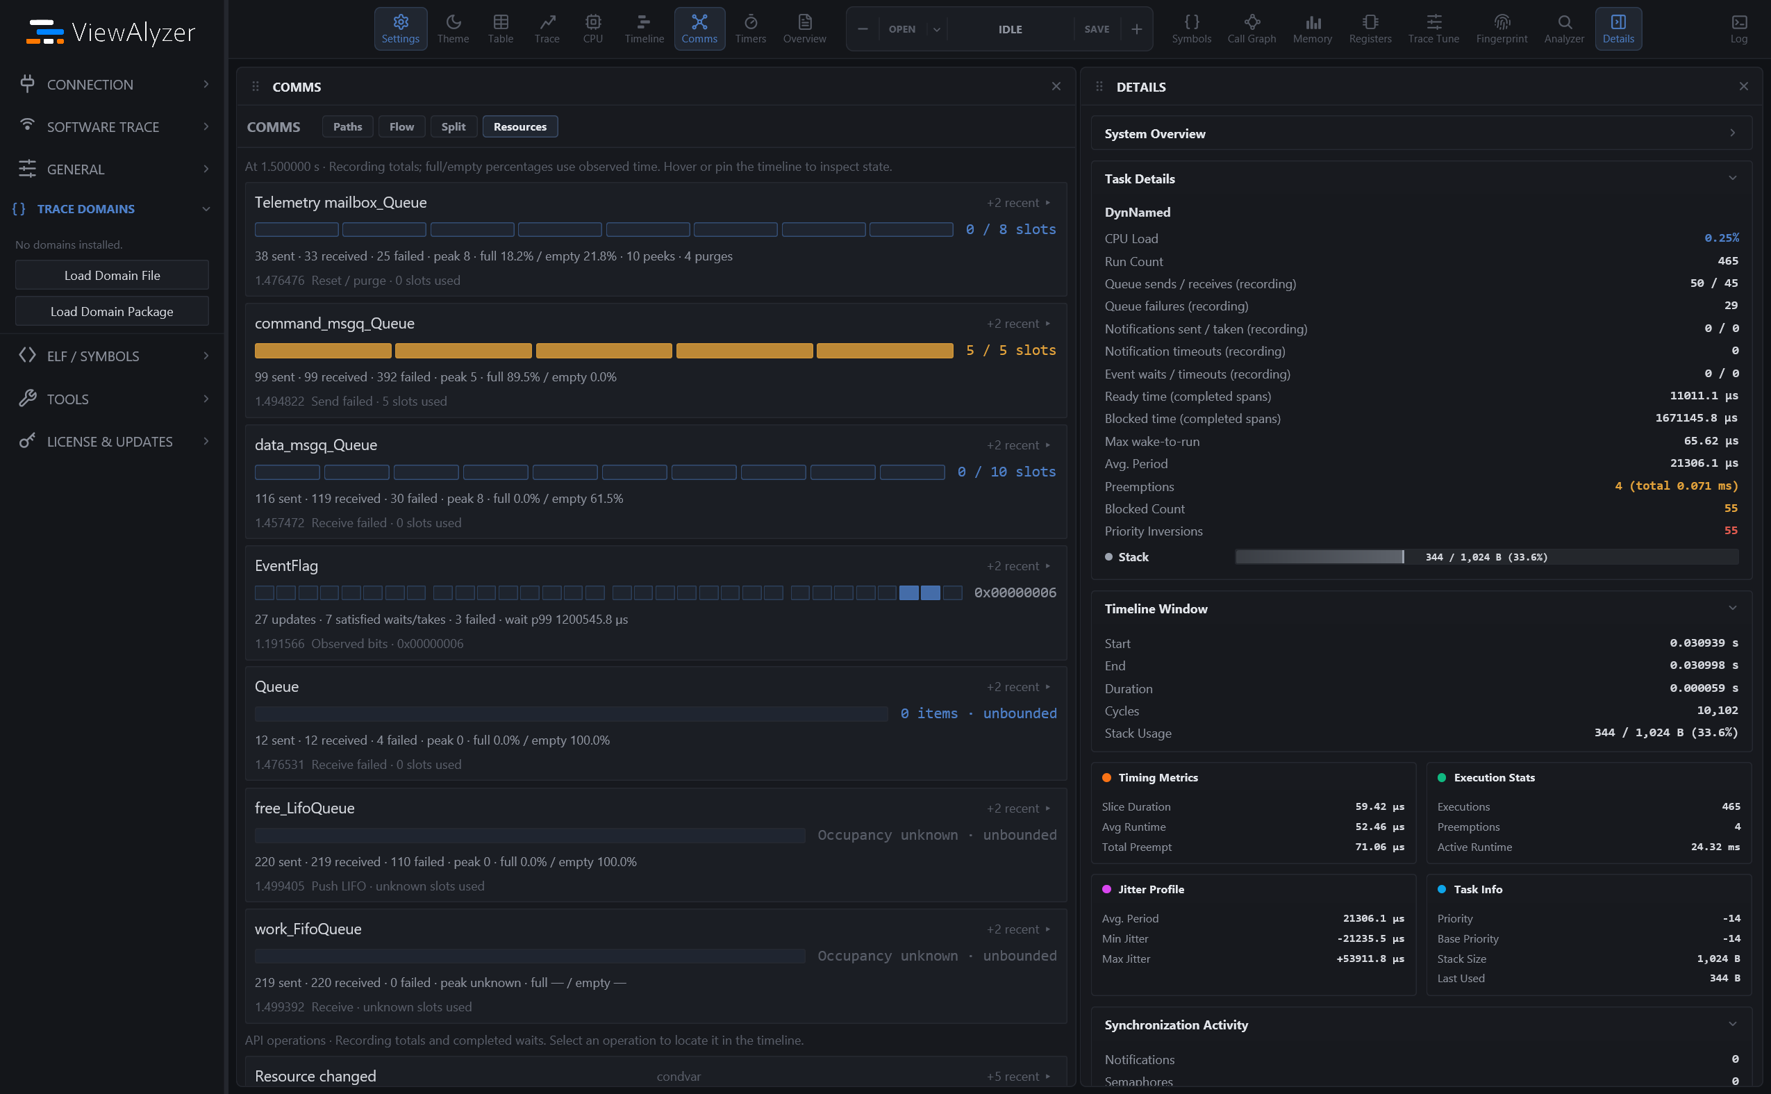The image size is (1771, 1094).
Task: Select the Resources tab
Action: pyautogui.click(x=520, y=126)
